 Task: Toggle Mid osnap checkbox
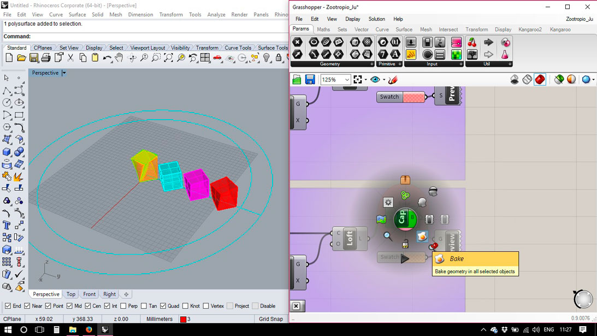(69, 306)
